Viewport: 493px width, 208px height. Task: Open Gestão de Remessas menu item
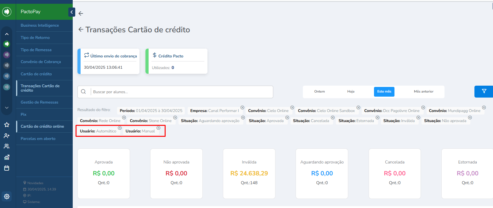coord(39,102)
